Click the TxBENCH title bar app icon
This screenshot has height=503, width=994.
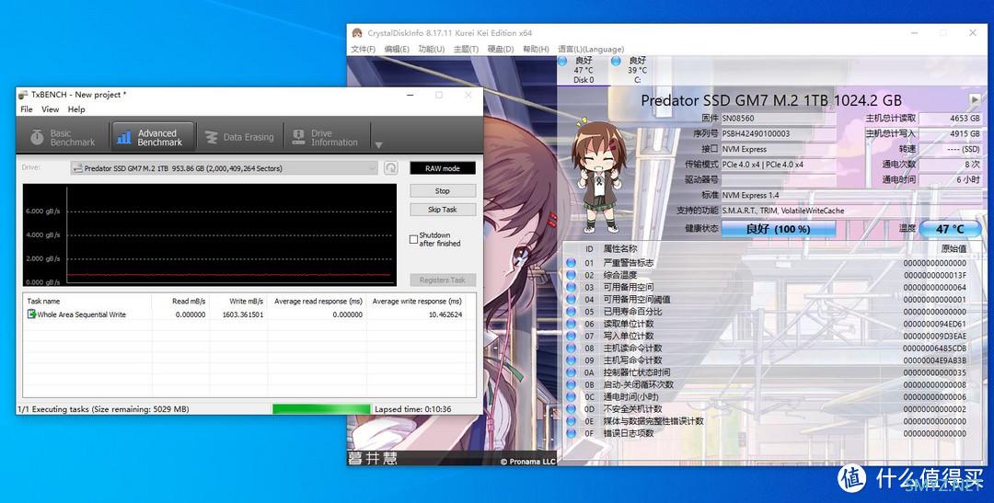(x=23, y=95)
